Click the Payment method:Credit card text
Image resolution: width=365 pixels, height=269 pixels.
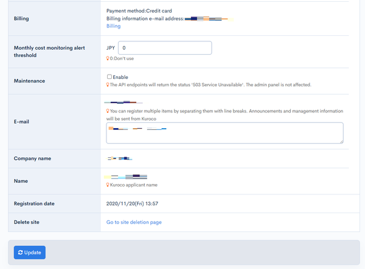tap(139, 11)
